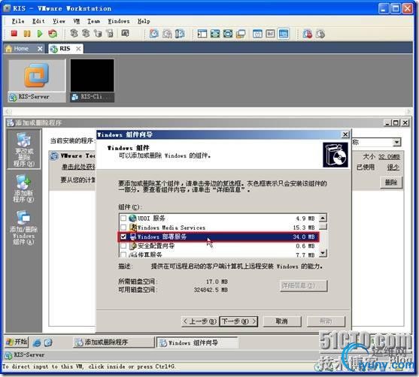
Task: Click the Record toolbar icon with red dot
Action: click(x=308, y=34)
